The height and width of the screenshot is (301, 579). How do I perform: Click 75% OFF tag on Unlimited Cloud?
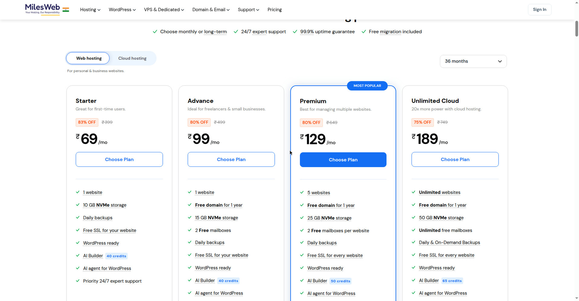click(x=422, y=122)
